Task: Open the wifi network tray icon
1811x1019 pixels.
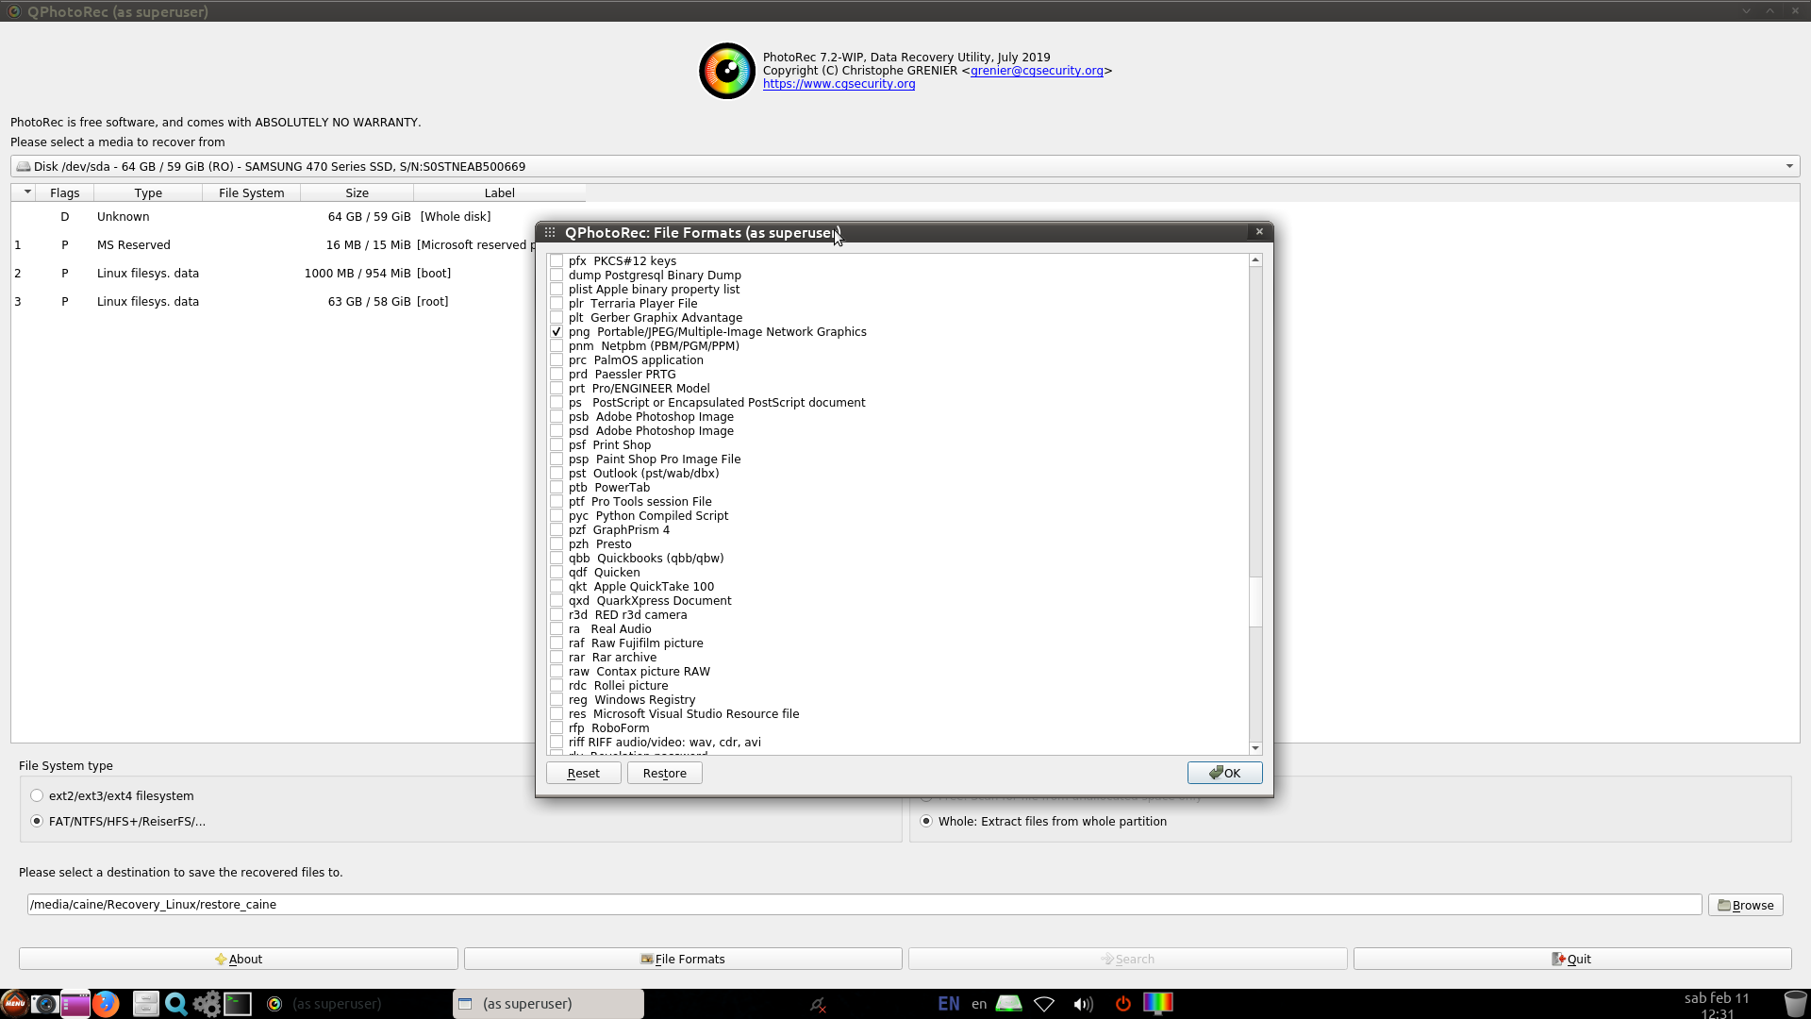Action: 1044,1003
